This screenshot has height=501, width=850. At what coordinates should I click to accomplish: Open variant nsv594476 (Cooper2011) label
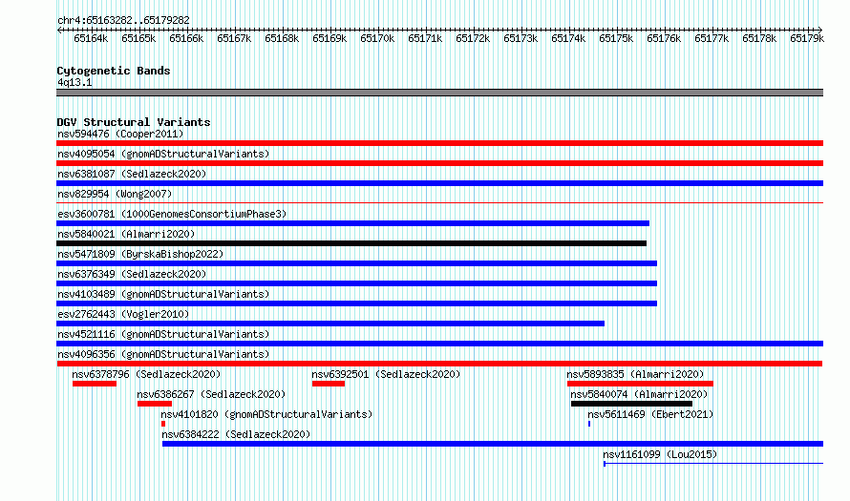click(120, 134)
